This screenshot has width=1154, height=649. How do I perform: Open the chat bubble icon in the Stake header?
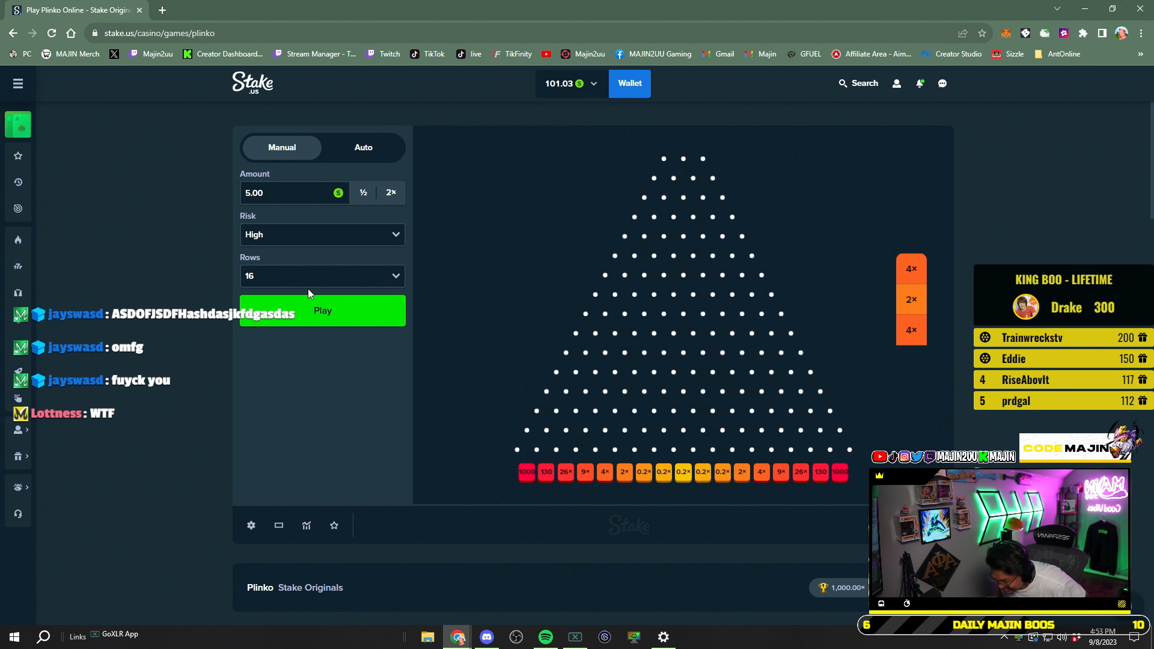point(942,84)
